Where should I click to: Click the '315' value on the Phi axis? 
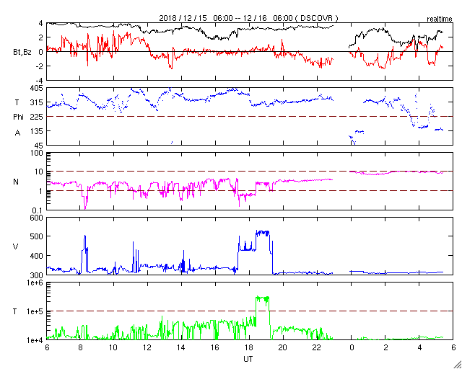(x=38, y=102)
